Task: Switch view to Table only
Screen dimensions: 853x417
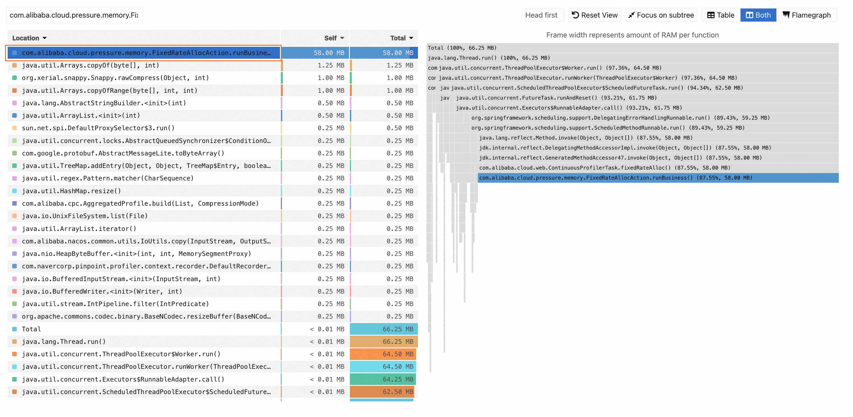Action: [721, 15]
